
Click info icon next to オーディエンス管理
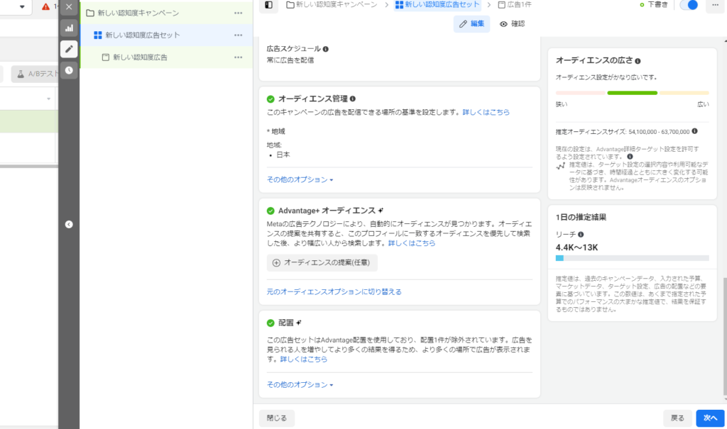pyautogui.click(x=353, y=99)
